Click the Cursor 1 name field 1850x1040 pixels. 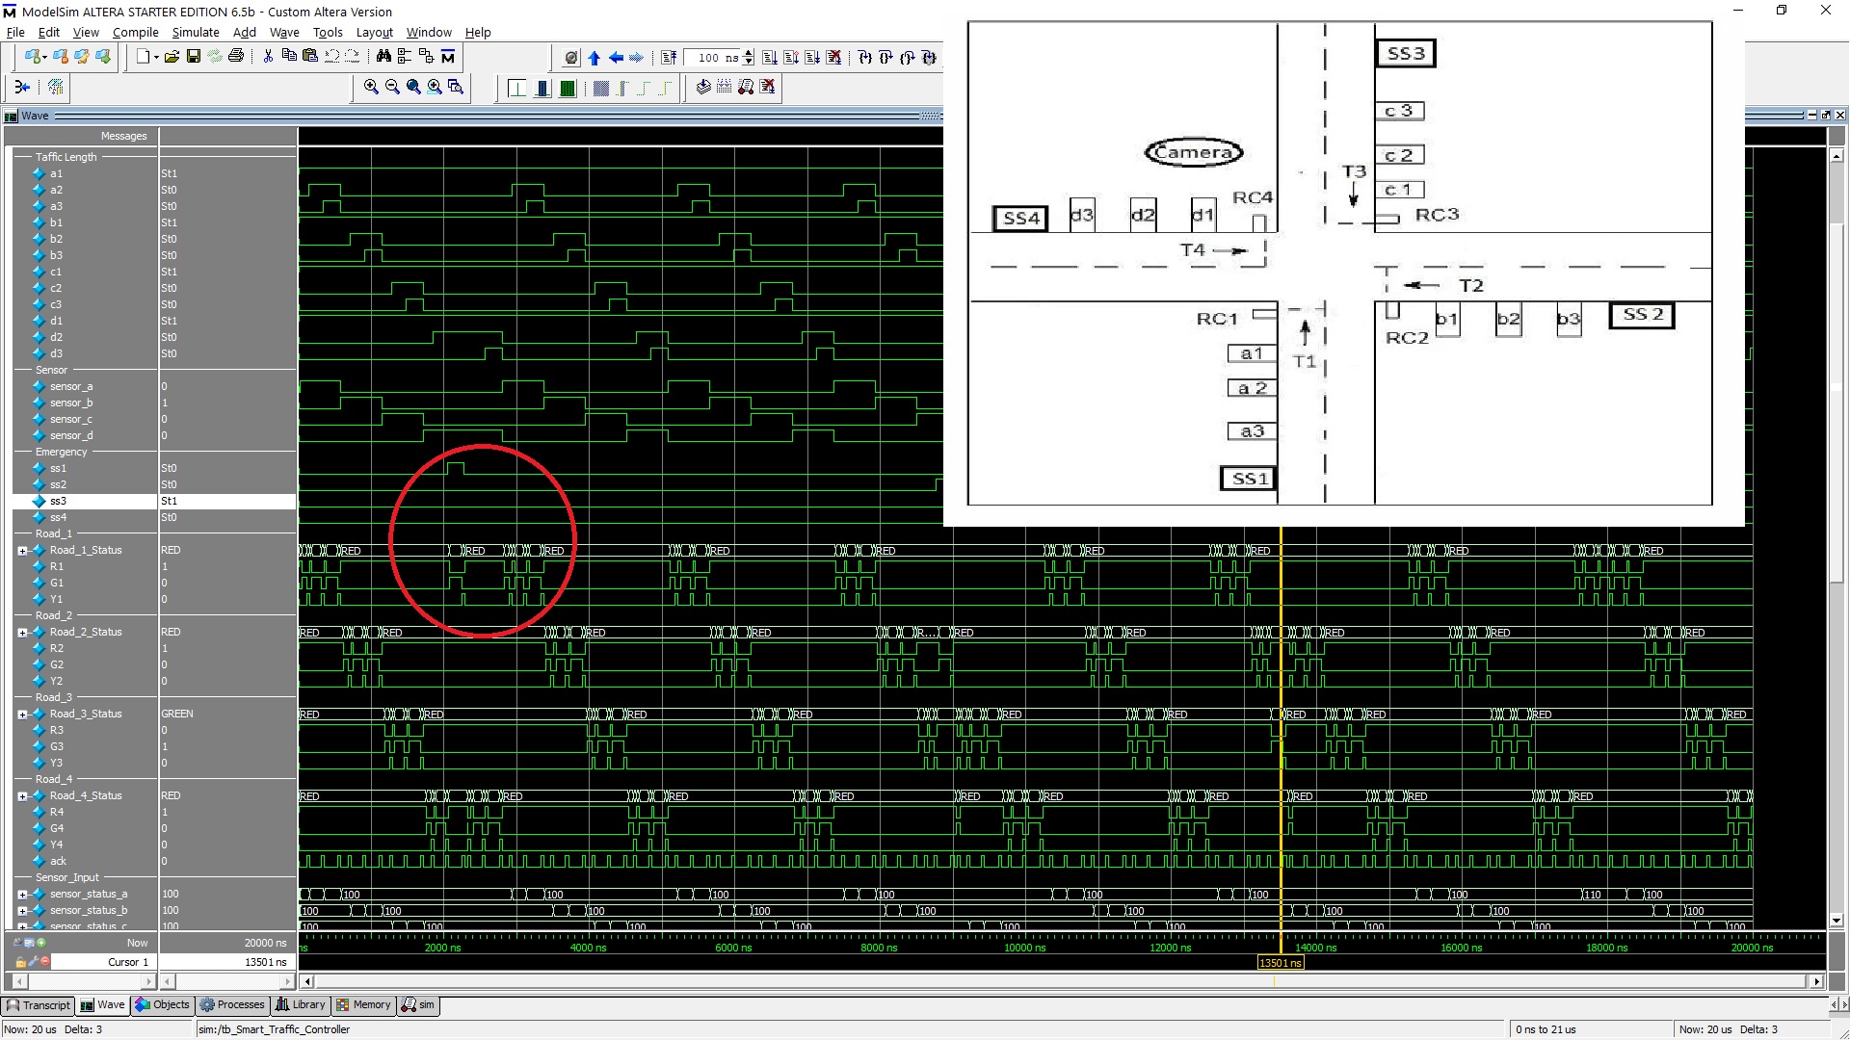tap(104, 962)
